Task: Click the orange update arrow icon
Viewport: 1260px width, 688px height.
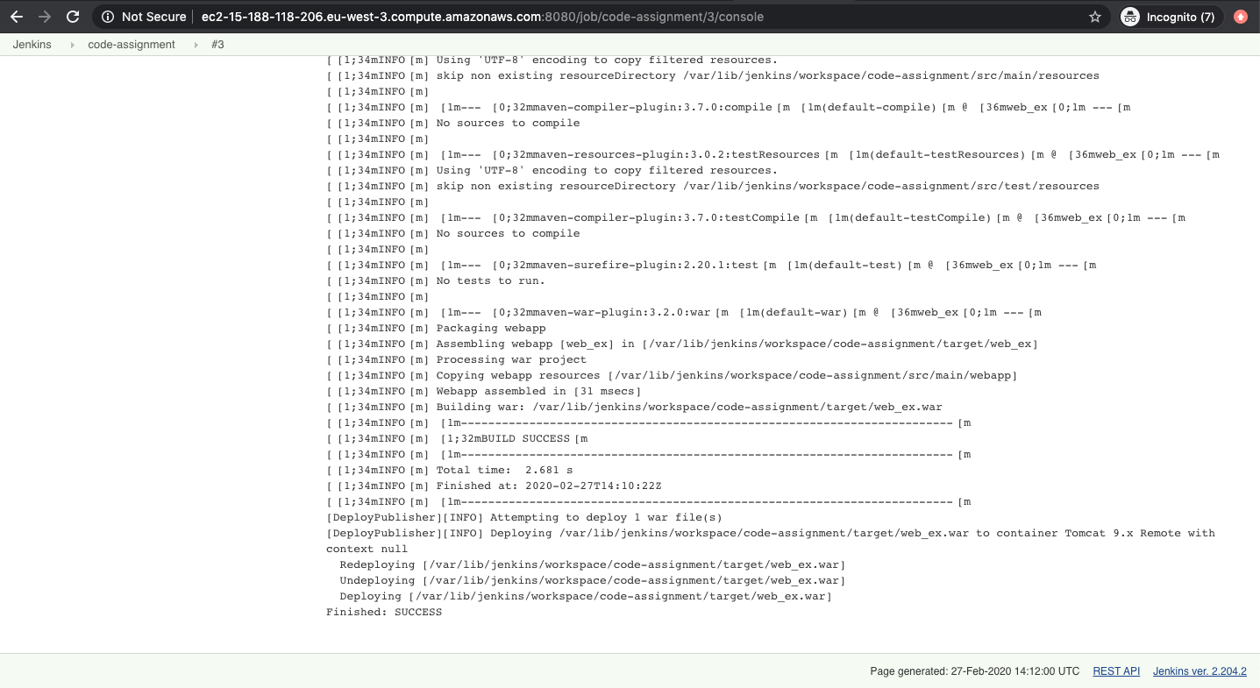Action: pyautogui.click(x=1240, y=16)
